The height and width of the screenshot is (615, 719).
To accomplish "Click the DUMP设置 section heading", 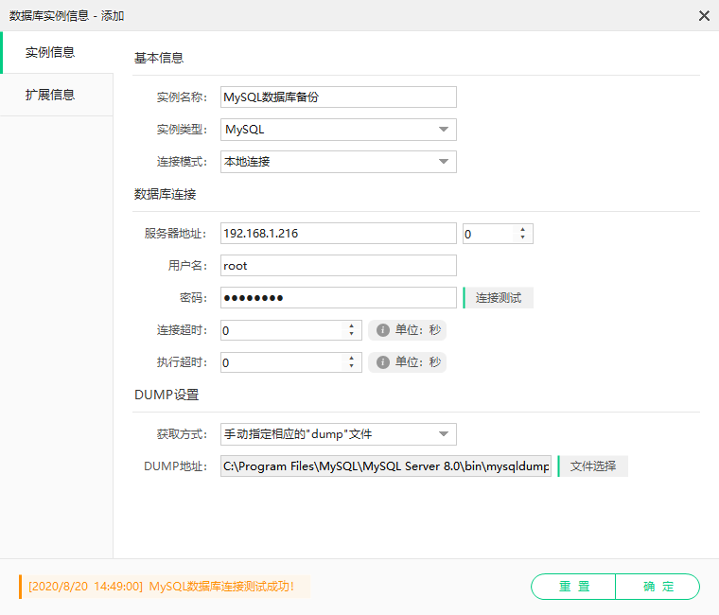I will click(167, 395).
